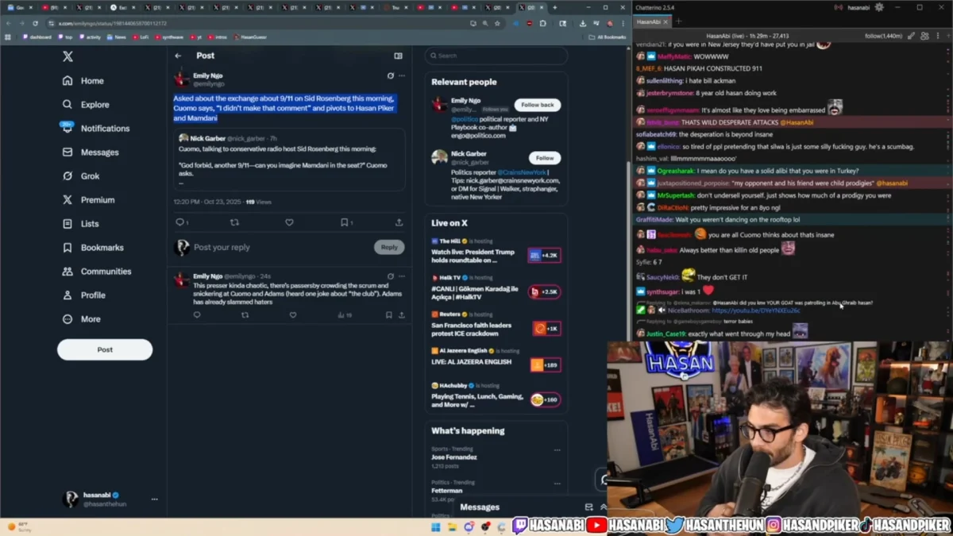Viewport: 953px width, 536px height.
Task: Repost Emily Ngo's main post
Action: (234, 222)
